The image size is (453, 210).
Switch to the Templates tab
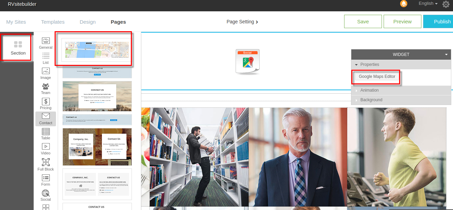53,22
